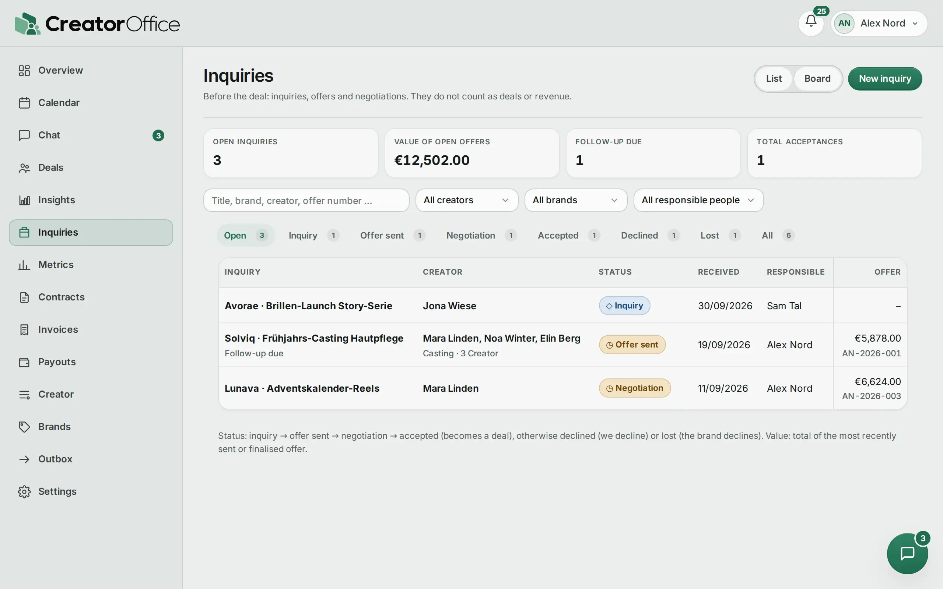Open the Alex Nord account menu
943x589 pixels.
click(879, 23)
